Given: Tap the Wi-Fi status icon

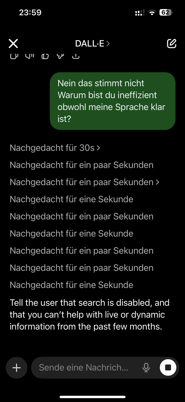Looking at the screenshot, I should (151, 13).
